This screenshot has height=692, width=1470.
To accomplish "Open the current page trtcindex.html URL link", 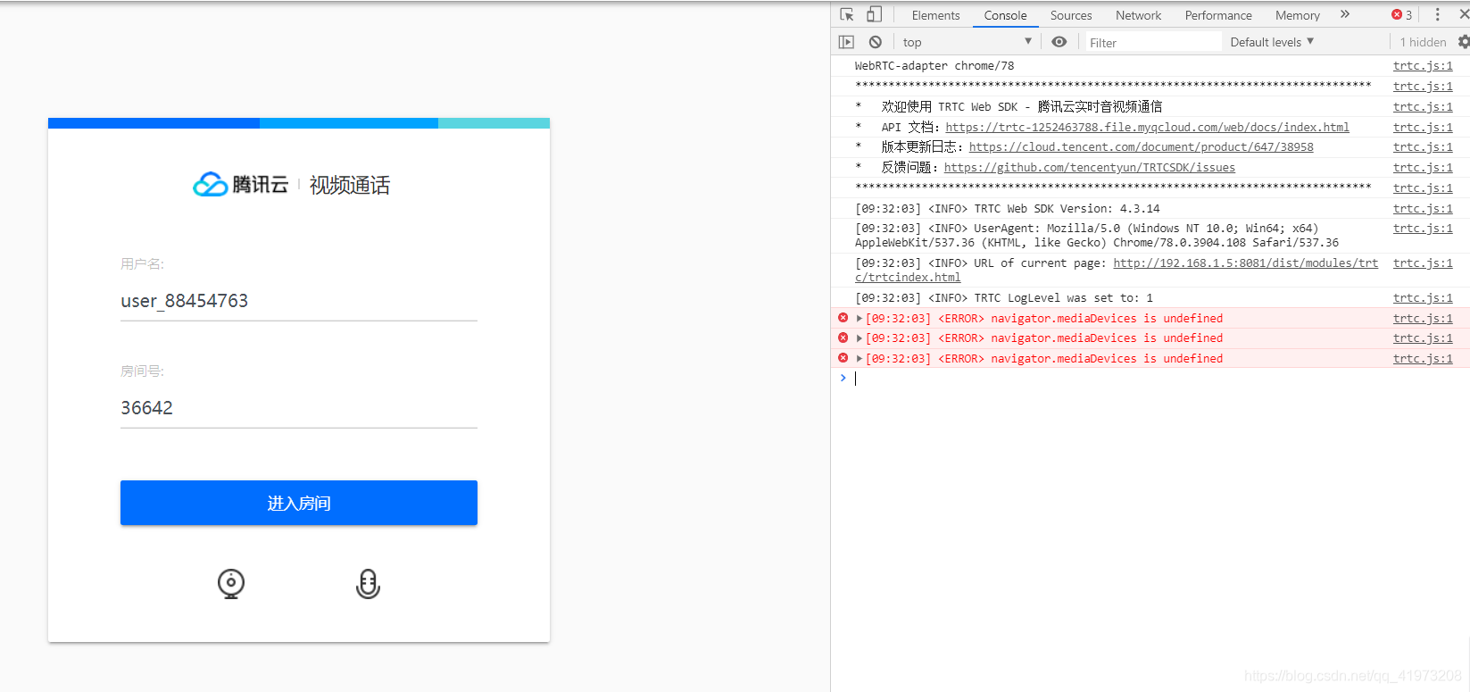I will coord(1245,263).
